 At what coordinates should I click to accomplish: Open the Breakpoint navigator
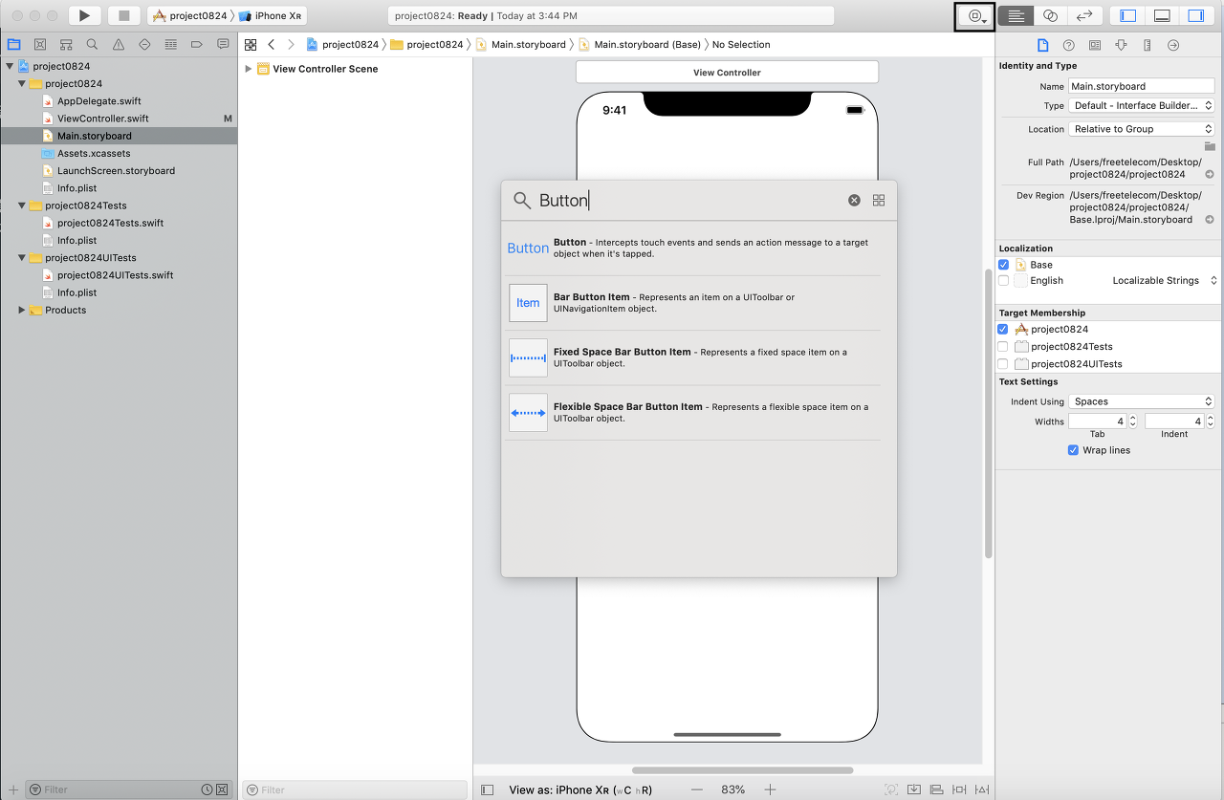[197, 44]
